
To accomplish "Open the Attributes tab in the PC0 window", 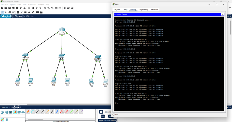I will point(154,10).
